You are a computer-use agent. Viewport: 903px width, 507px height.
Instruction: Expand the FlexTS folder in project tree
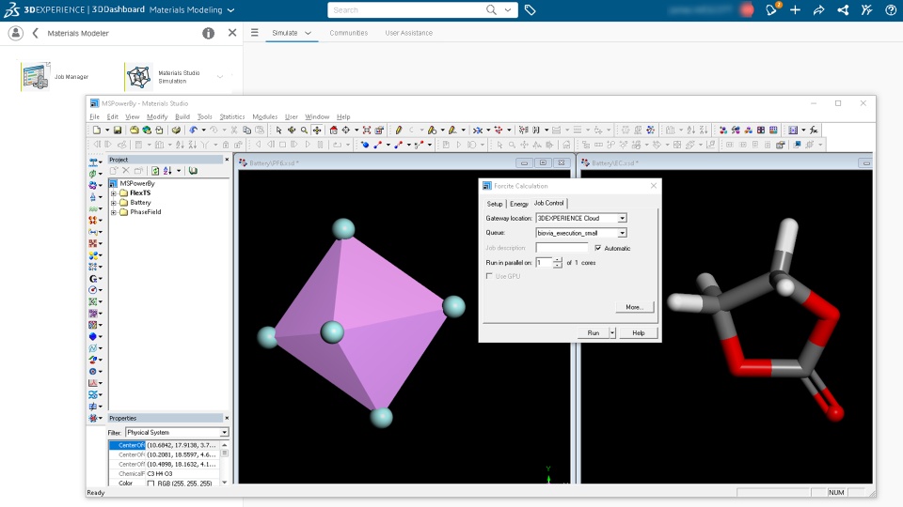point(114,193)
